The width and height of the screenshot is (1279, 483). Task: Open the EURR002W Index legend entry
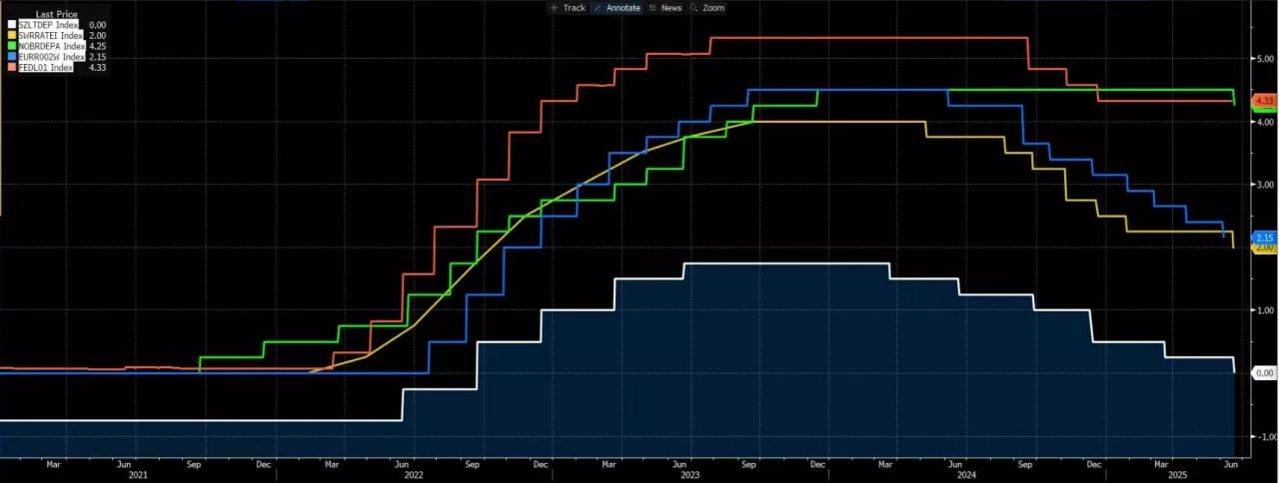coord(52,57)
